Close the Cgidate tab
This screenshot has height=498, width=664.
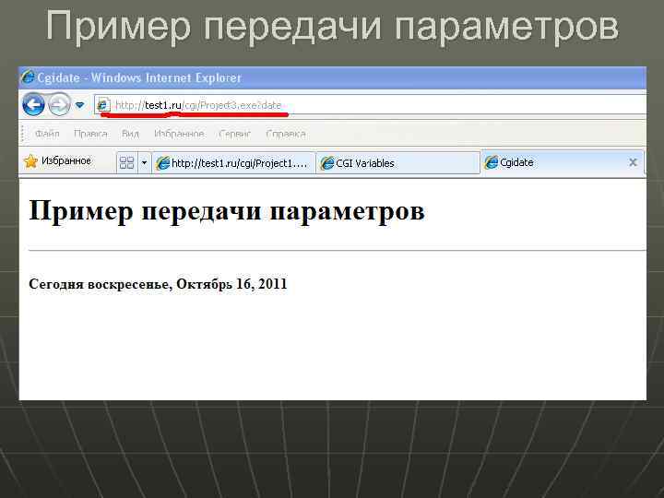point(633,162)
